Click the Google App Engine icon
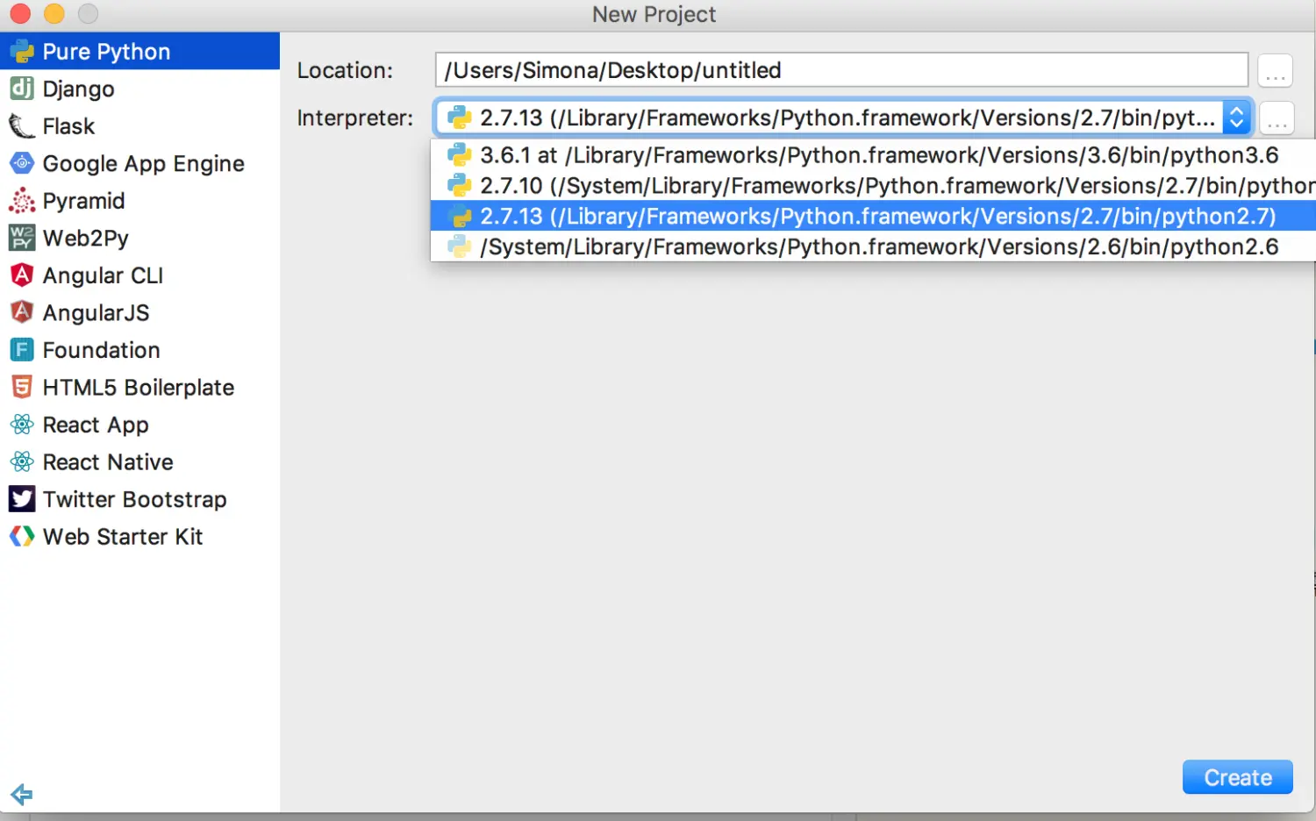The width and height of the screenshot is (1316, 821). [x=22, y=163]
